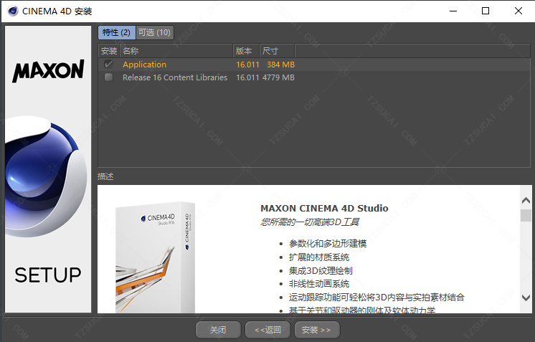Open the 可选 (10) tab
Screen dimensions: 535x342
point(155,32)
